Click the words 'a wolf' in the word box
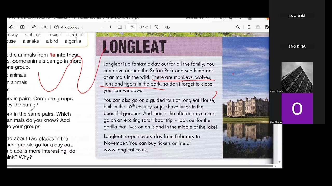The width and height of the screenshot is (332, 186). click(x=55, y=35)
